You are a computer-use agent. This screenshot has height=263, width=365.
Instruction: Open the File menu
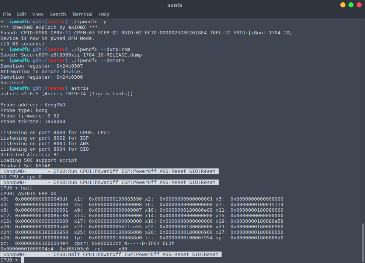coord(7,14)
